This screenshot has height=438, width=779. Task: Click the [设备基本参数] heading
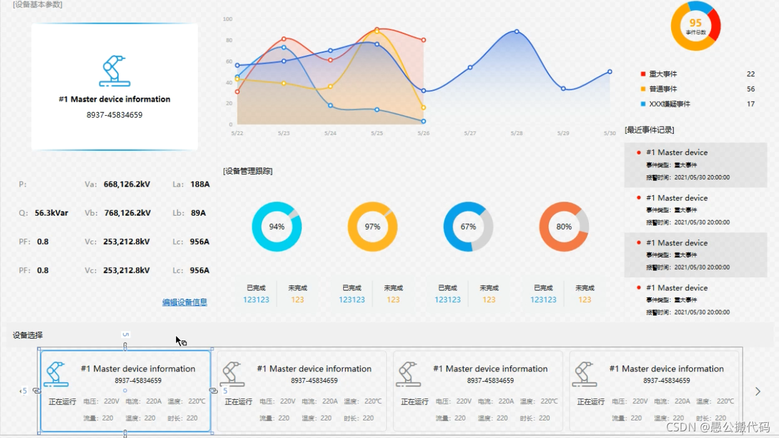[x=38, y=4]
